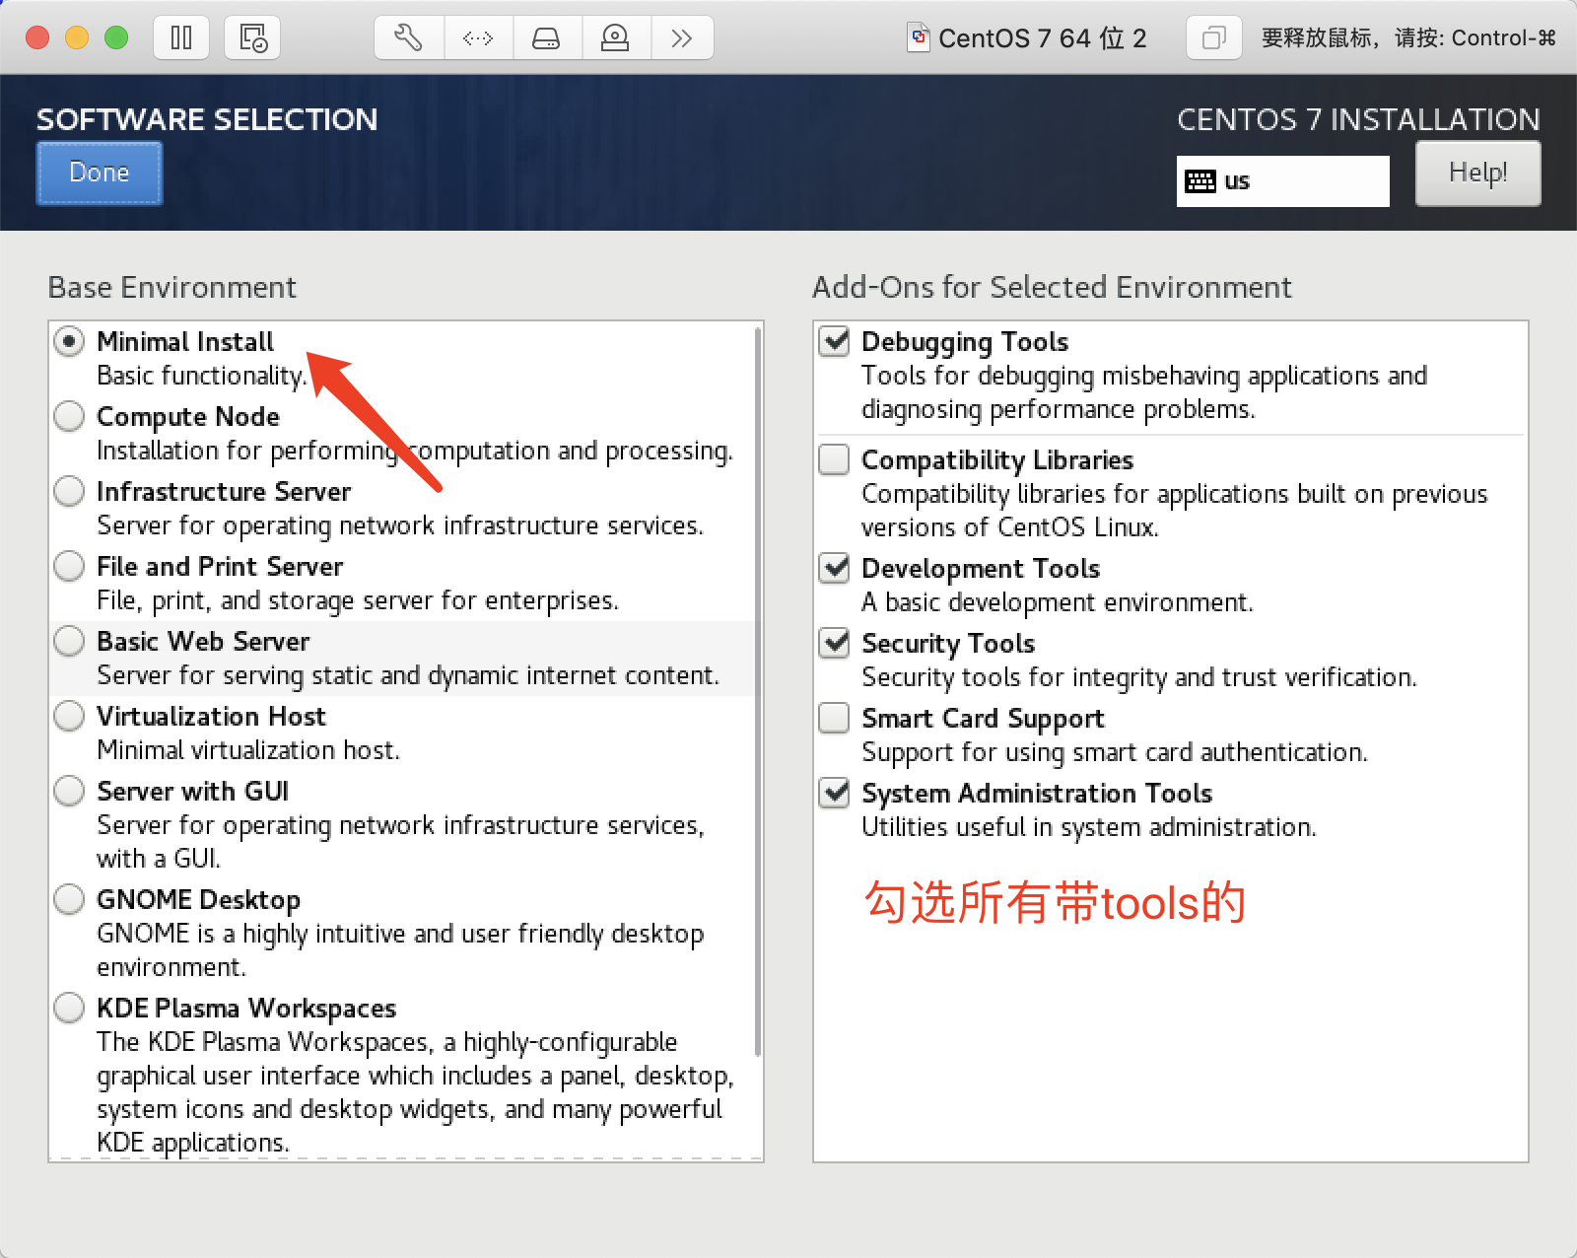Click the Done button
The image size is (1577, 1258).
pos(100,173)
